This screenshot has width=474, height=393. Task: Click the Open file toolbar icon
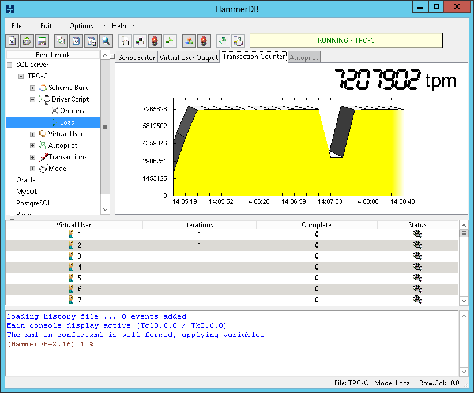(27, 41)
